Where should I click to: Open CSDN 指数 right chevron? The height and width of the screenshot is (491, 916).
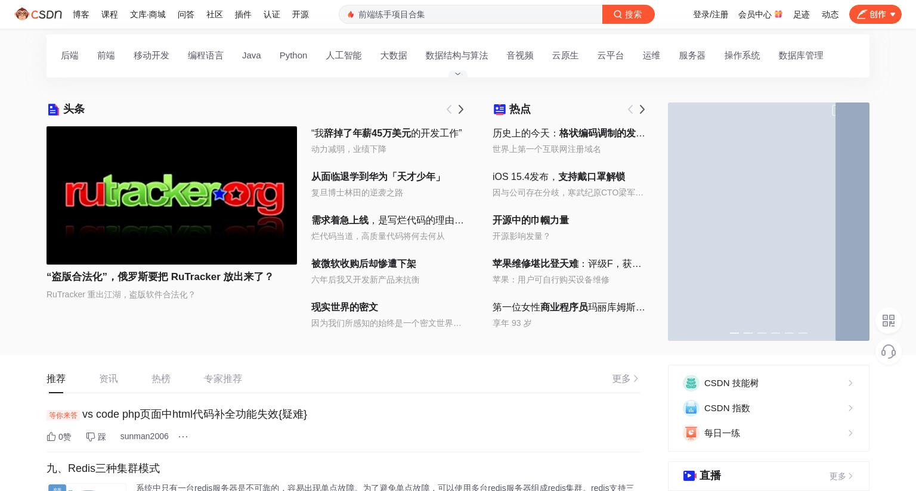(850, 408)
